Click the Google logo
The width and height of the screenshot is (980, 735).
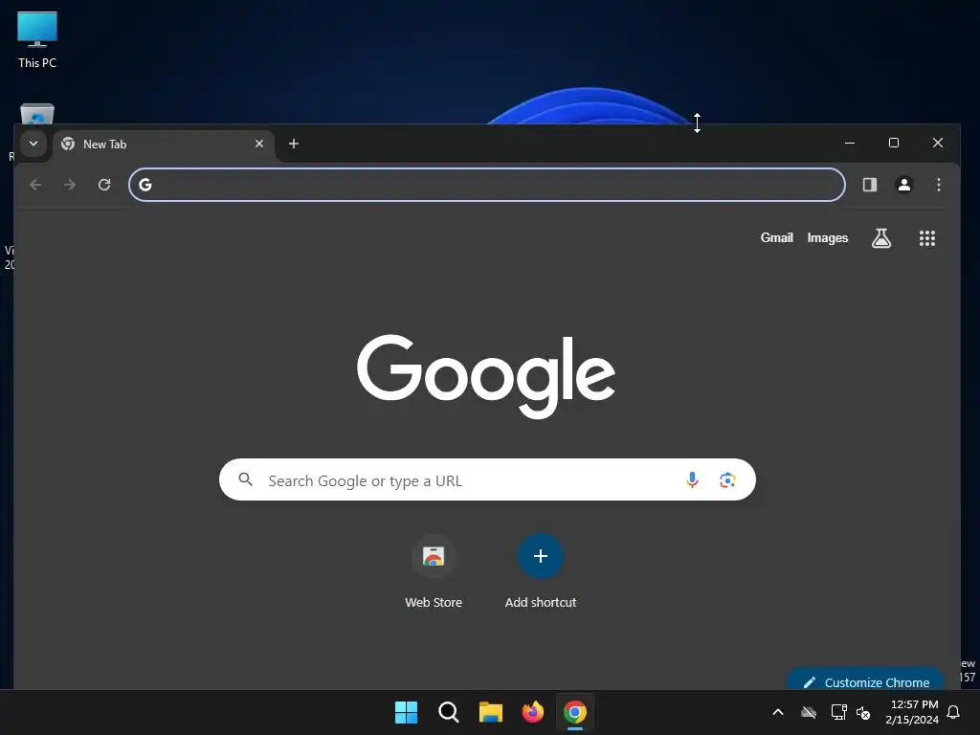tap(486, 376)
